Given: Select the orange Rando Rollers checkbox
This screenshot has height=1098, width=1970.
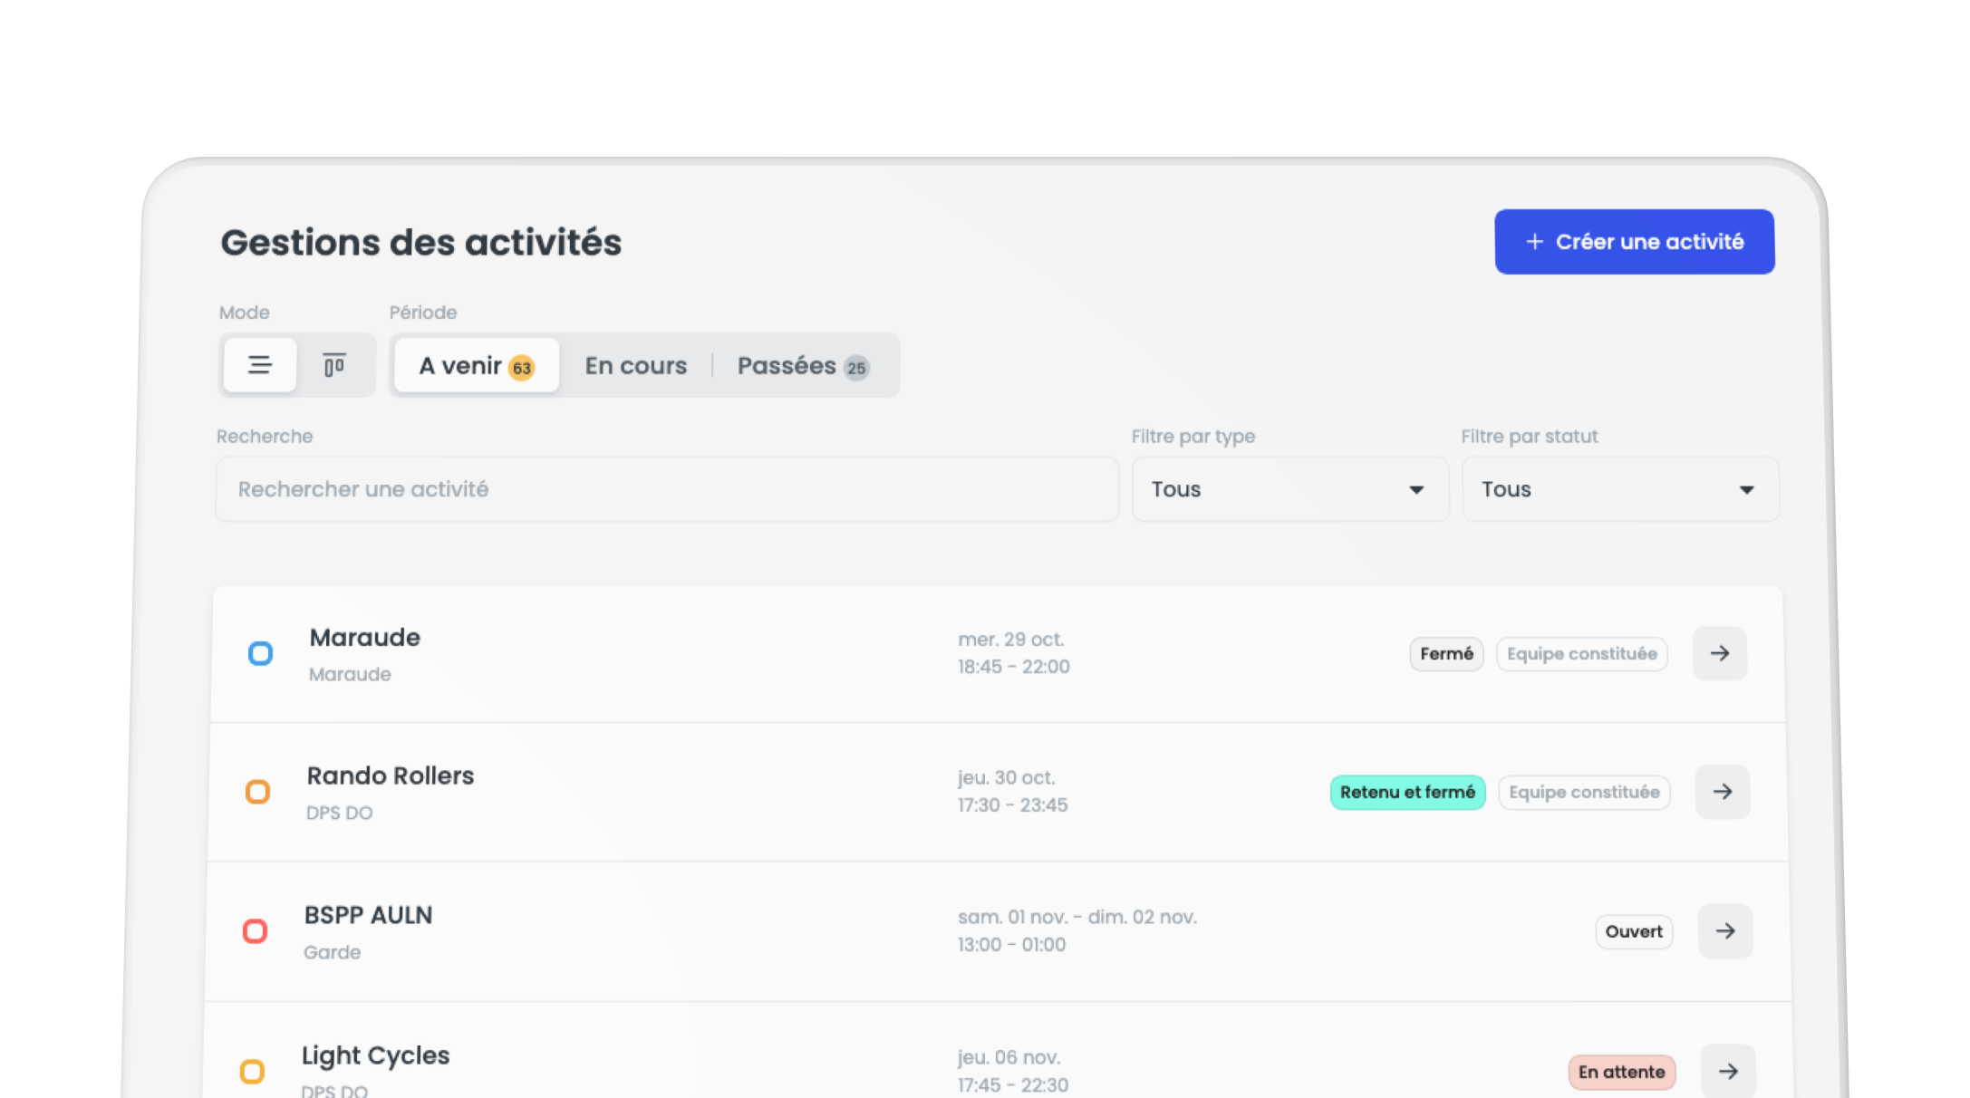Looking at the screenshot, I should click(258, 792).
